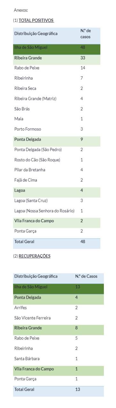This screenshot has height=408, width=116.
Task: Click the Lagoa (Nossa Senhora do Rosário) row
Action: 57,211
